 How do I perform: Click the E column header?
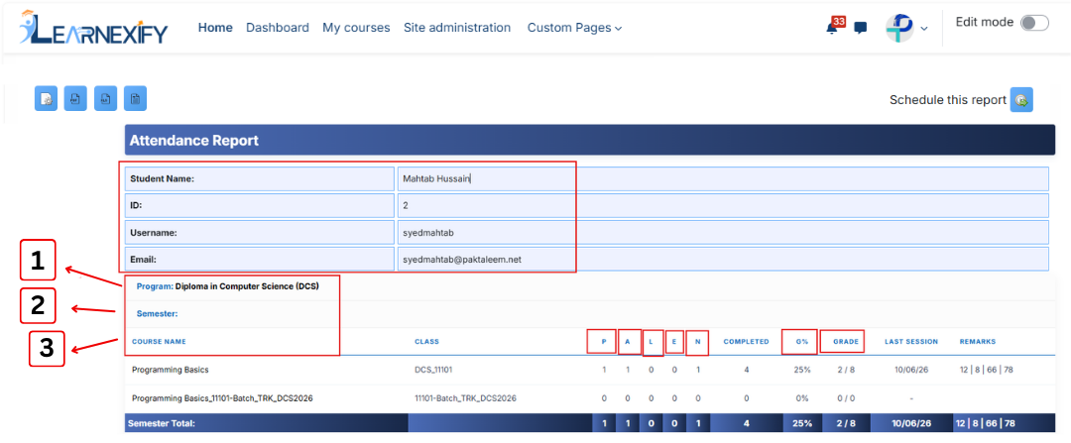674,341
